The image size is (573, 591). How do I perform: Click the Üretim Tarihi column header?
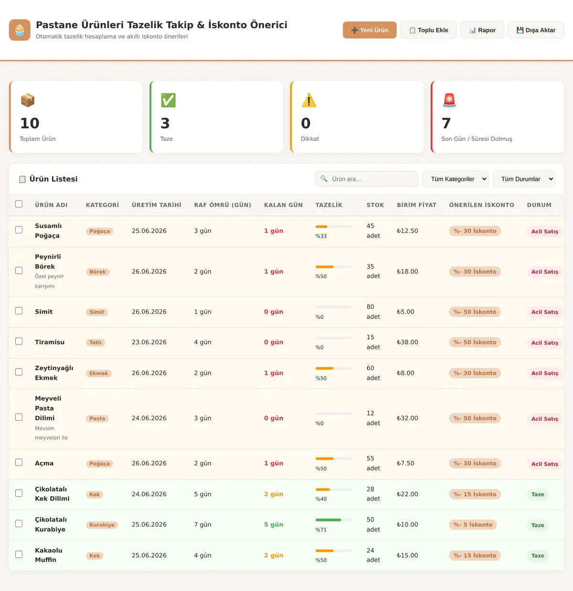[x=157, y=205]
